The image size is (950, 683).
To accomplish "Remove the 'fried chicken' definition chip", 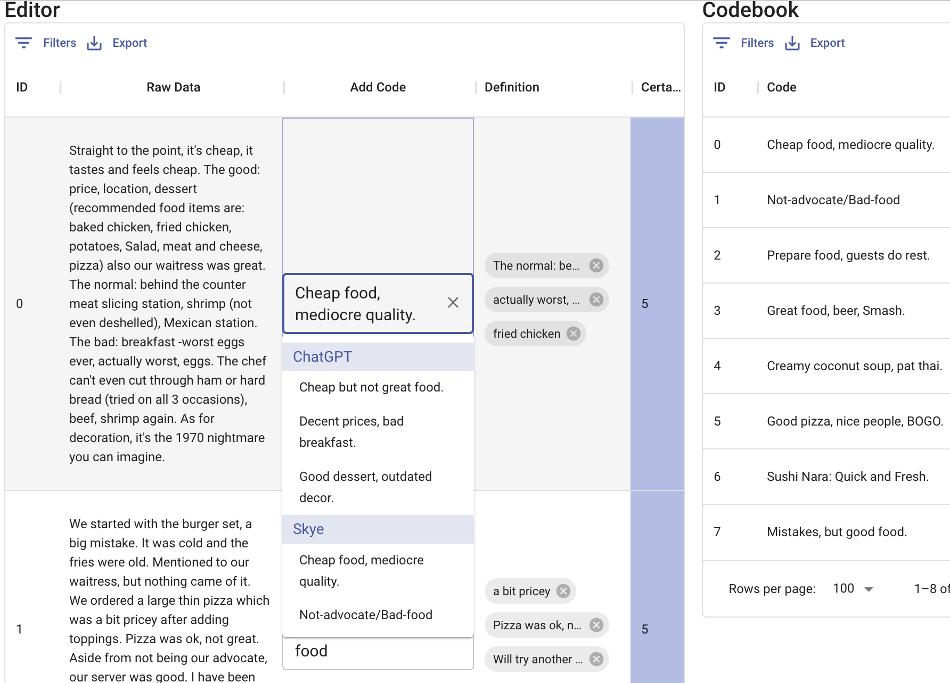I will 574,334.
